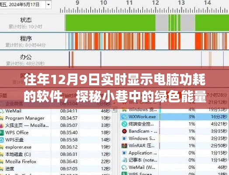
Task: Select the 记事本 notepad icon
Action: point(124,160)
